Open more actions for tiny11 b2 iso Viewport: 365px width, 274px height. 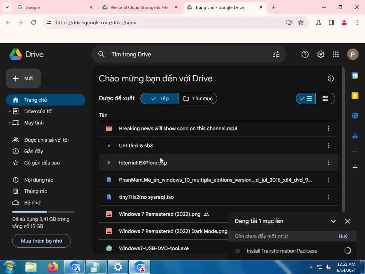(328, 197)
